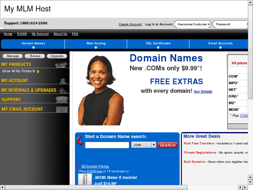Select SUPPORT sidebar heading
This screenshot has height=190, width=253.
pyautogui.click(x=11, y=100)
